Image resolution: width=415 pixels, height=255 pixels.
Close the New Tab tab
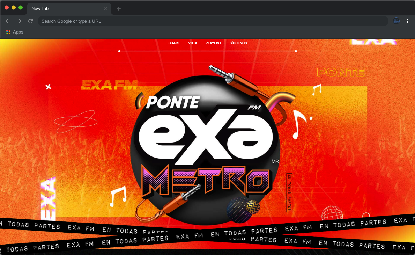105,9
